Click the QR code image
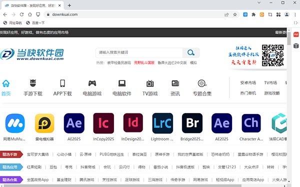 coord(272,55)
